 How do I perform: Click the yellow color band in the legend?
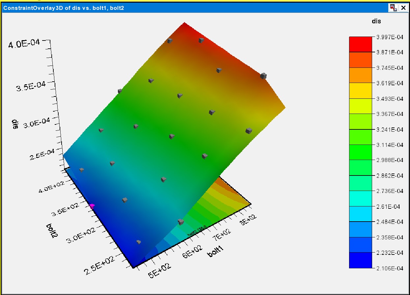click(x=361, y=91)
